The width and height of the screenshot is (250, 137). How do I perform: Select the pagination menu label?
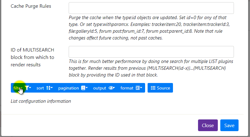coord(69,88)
